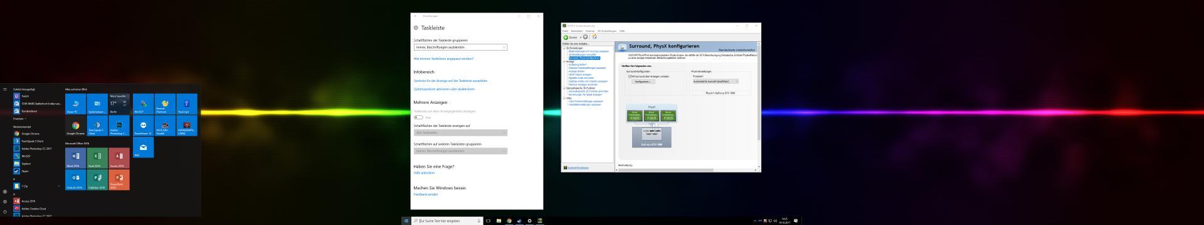
Task: Click the Start menu hamburger icon
Action: [x=5, y=89]
